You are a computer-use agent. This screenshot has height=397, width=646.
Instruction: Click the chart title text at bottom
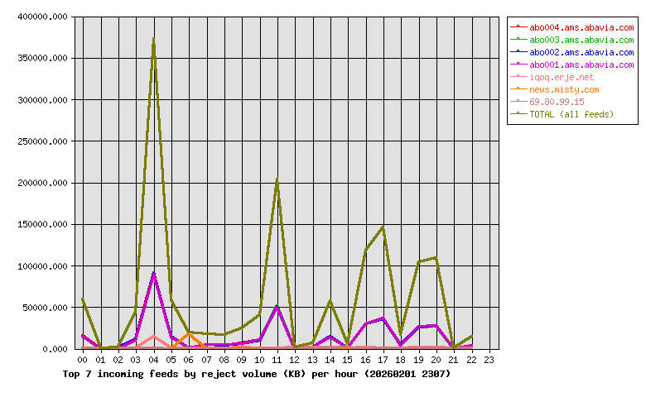256,374
